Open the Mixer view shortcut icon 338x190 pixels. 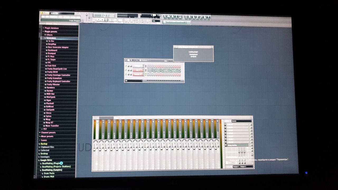click(180, 17)
